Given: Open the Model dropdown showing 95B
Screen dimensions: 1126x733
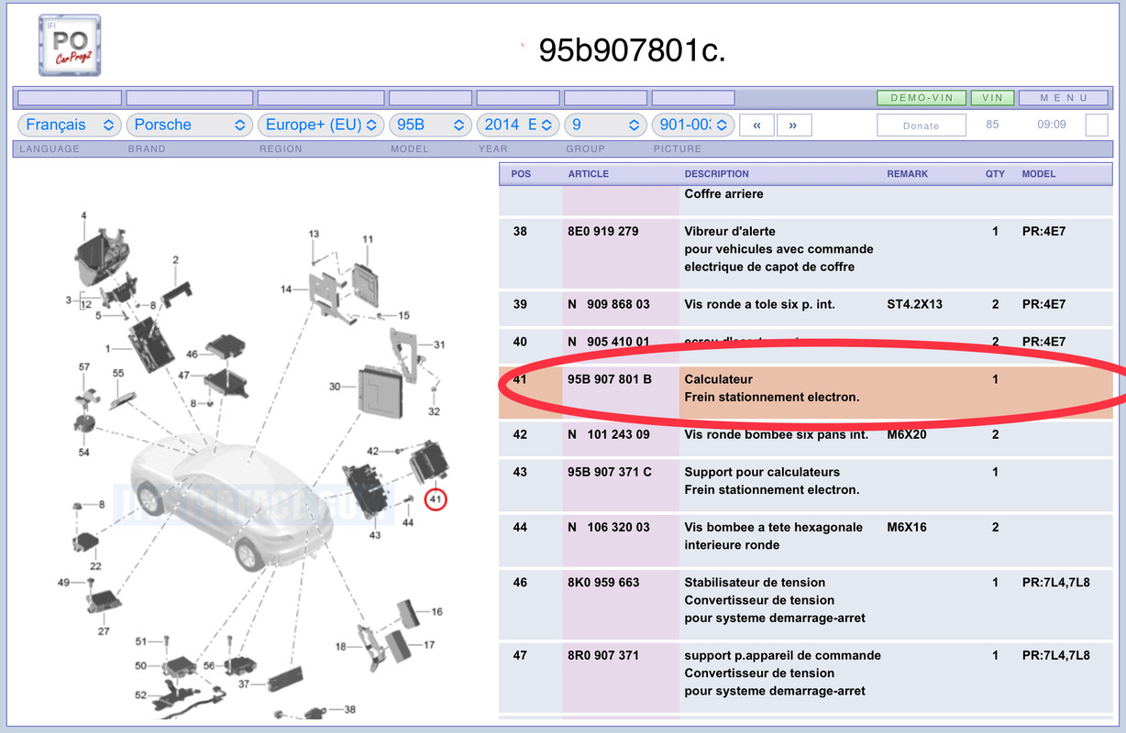Looking at the screenshot, I should point(430,125).
